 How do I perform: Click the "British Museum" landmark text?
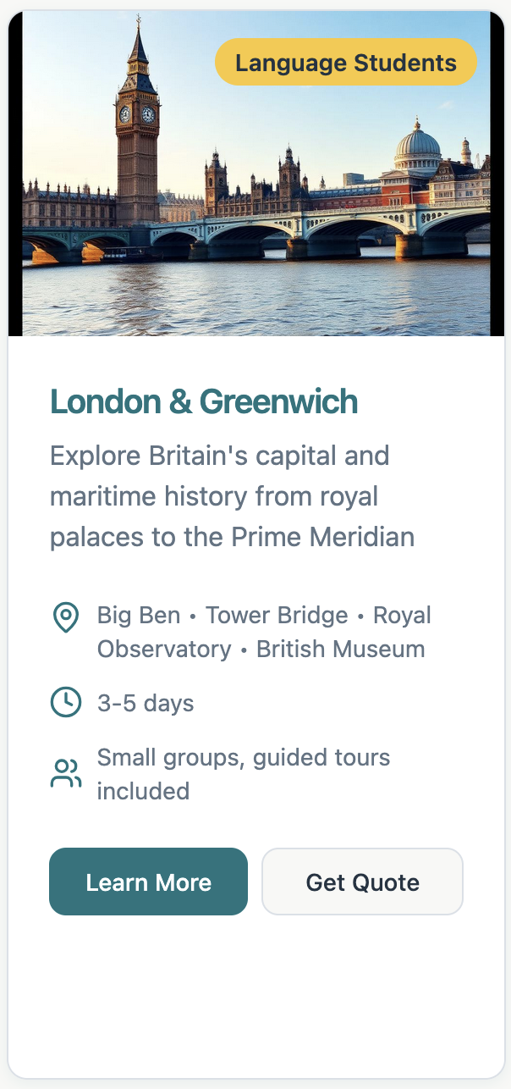point(340,650)
